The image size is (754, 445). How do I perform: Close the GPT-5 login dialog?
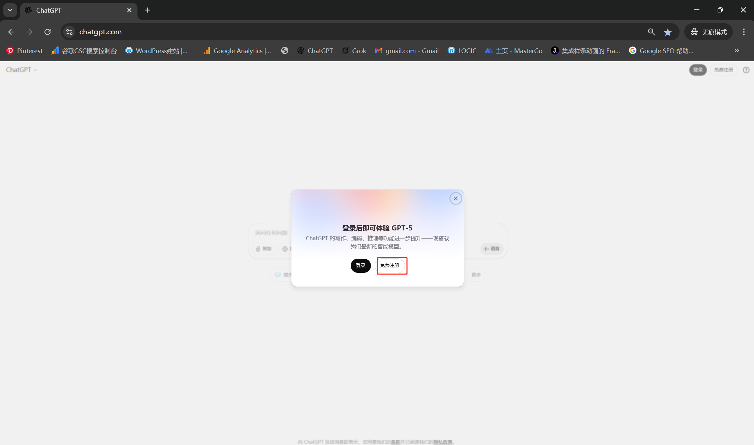click(455, 198)
